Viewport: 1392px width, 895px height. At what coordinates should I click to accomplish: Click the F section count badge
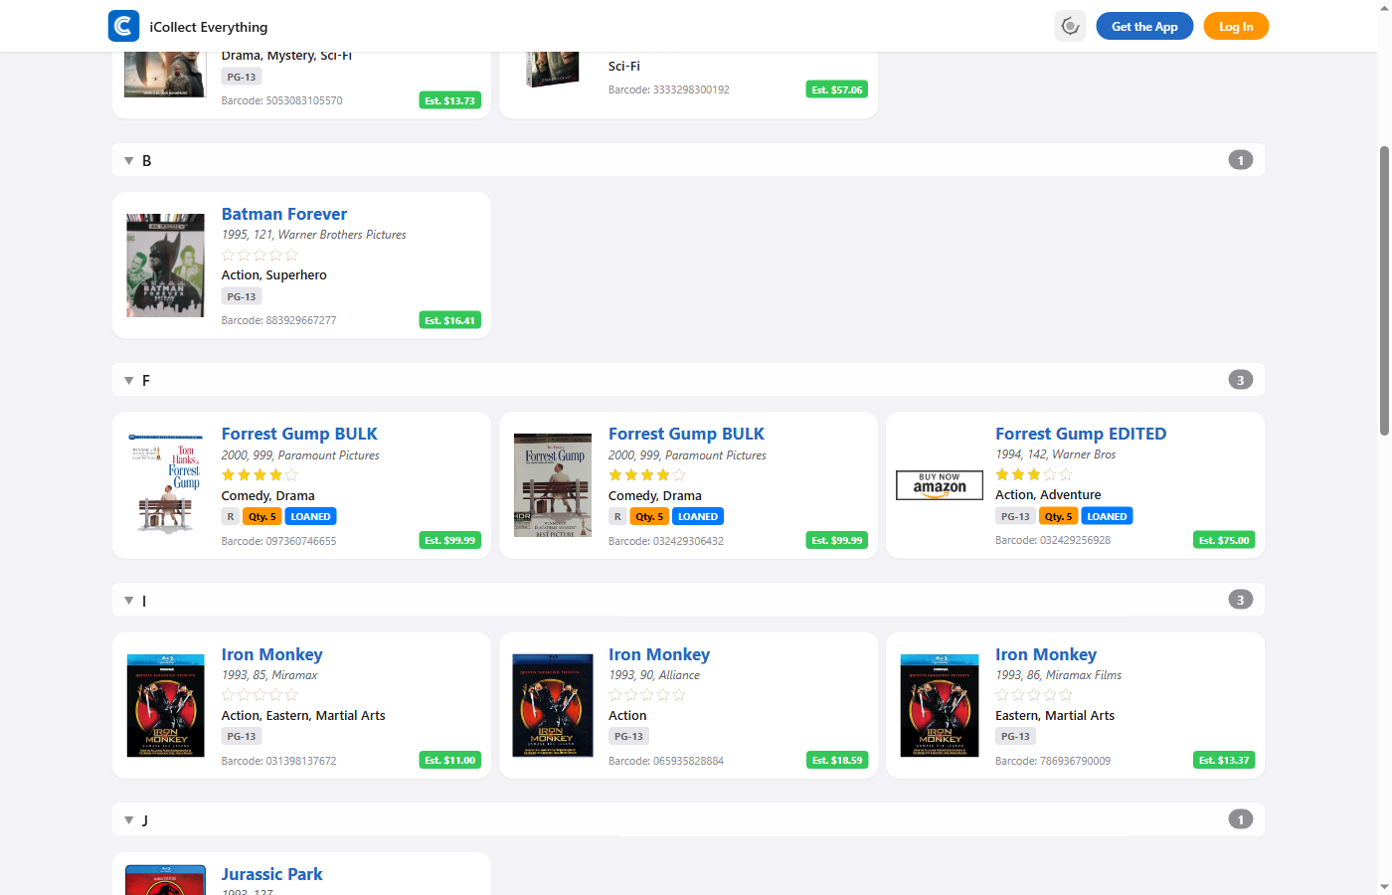point(1240,380)
